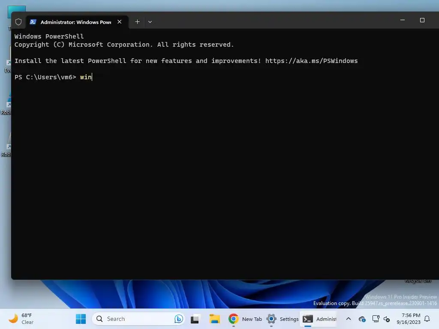
Task: Click the shield icon in terminal title bar
Action: [x=18, y=22]
